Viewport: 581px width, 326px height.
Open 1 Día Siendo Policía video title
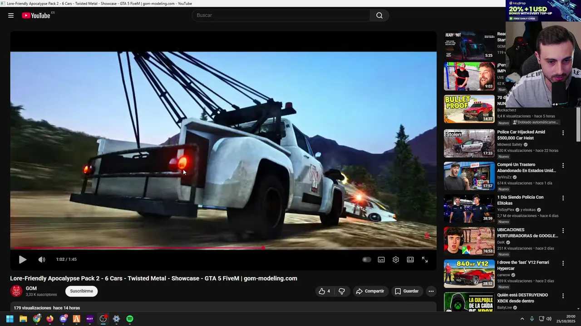[x=520, y=200]
